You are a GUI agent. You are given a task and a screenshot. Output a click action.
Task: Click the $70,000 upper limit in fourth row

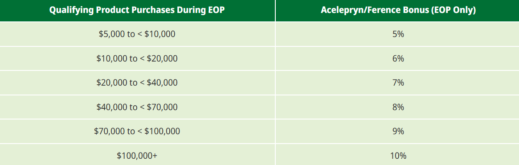pyautogui.click(x=162, y=107)
